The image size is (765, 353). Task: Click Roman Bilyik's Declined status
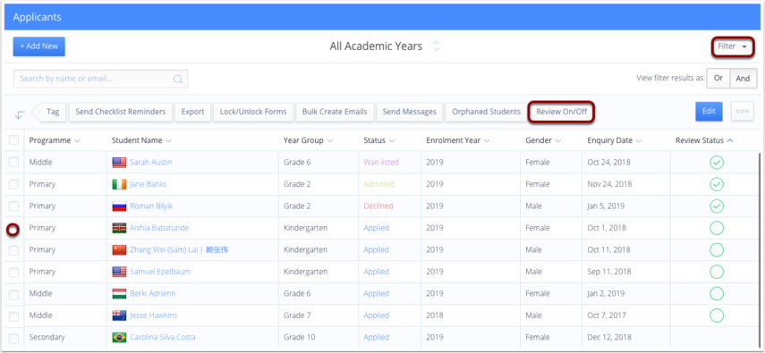378,206
